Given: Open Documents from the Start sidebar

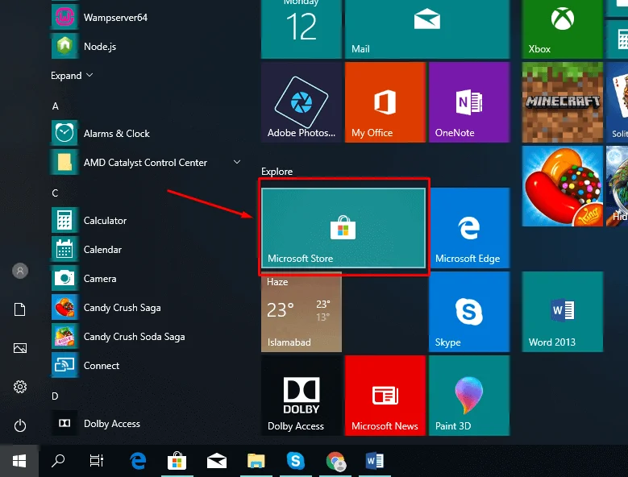Looking at the screenshot, I should [19, 309].
